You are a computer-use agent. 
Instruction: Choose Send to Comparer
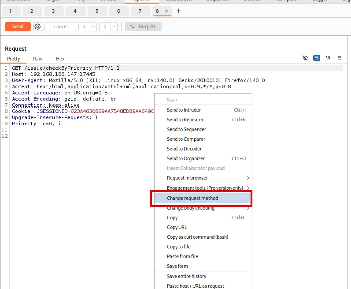coord(203,139)
